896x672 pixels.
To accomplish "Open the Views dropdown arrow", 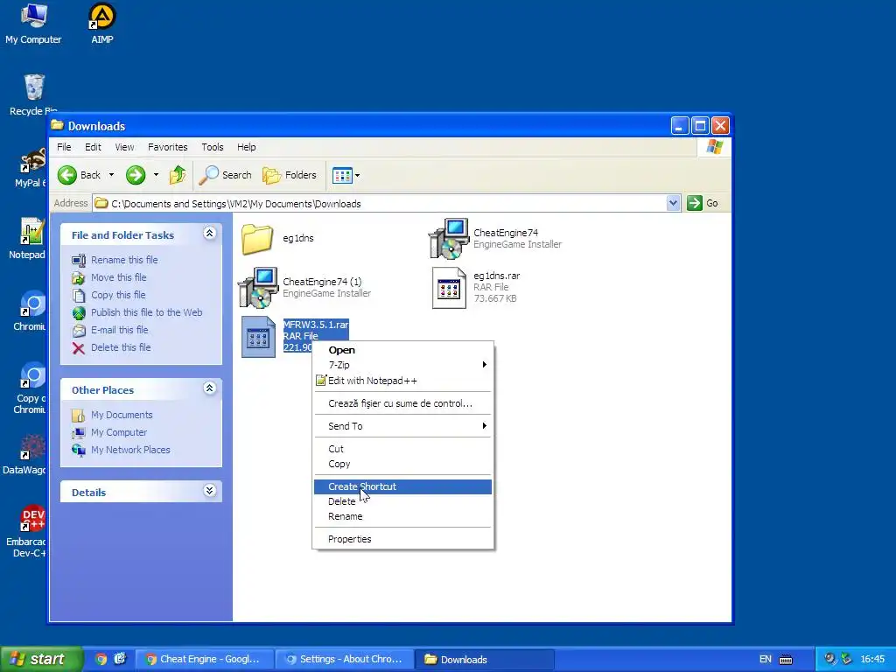I will coord(358,175).
